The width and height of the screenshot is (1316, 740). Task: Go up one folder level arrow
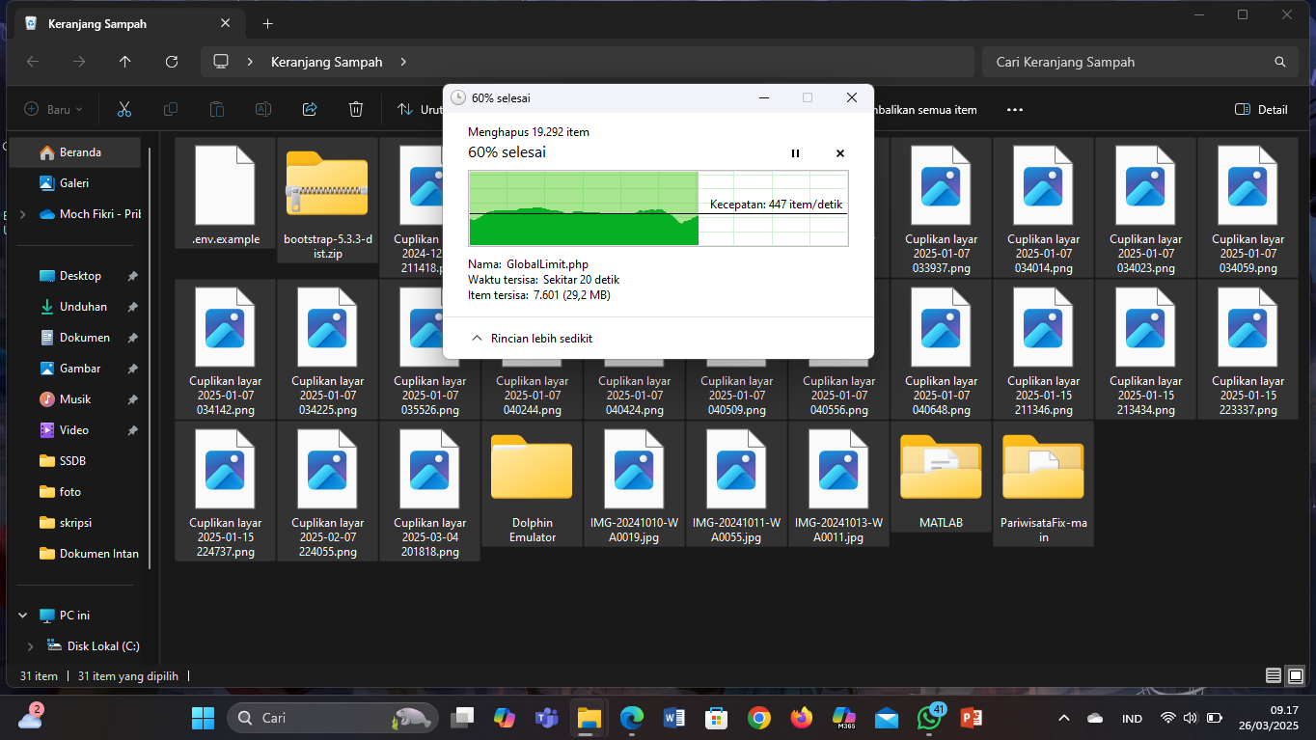point(125,62)
